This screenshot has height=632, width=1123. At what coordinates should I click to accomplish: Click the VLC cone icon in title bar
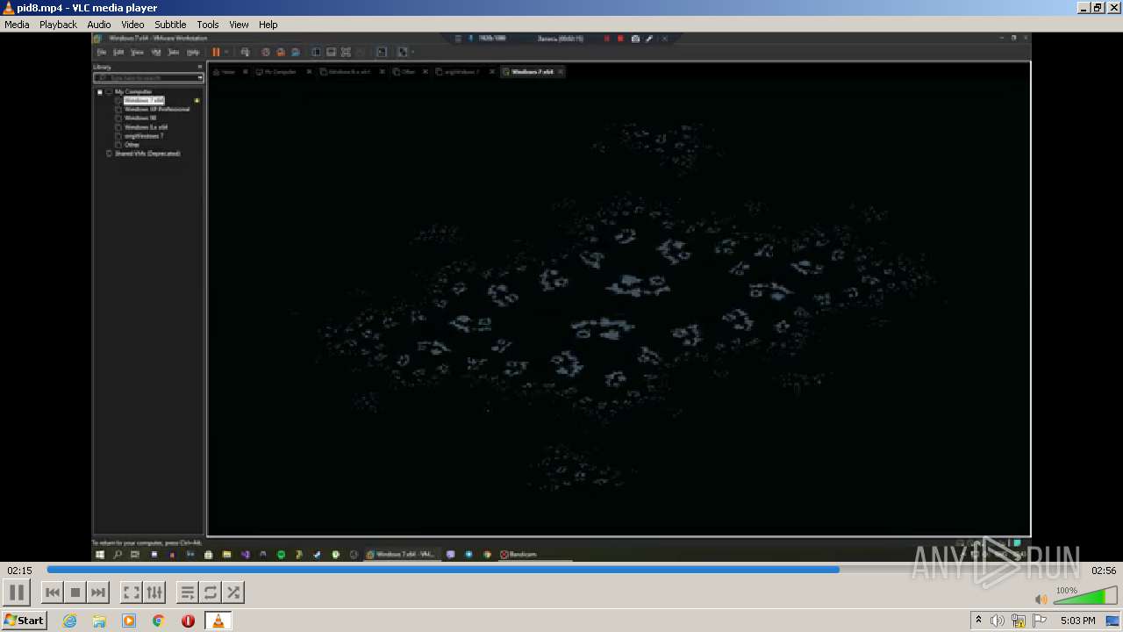[8, 8]
